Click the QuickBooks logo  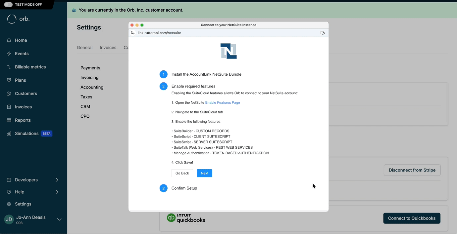[x=186, y=218]
